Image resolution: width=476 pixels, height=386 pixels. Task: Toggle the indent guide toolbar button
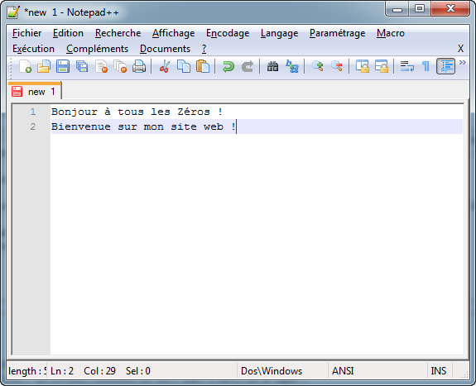445,66
